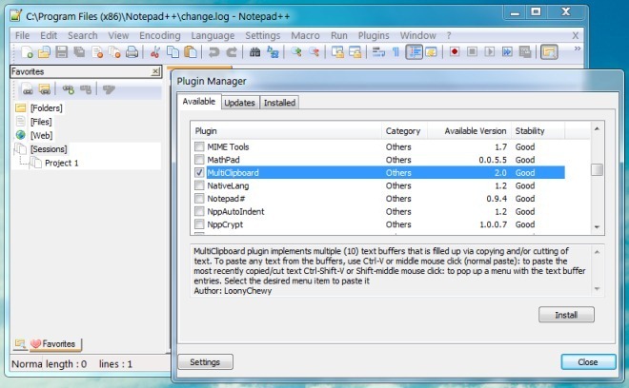629x388 pixels.
Task: Click the Save All toolbar icon
Action: pyautogui.click(x=79, y=52)
